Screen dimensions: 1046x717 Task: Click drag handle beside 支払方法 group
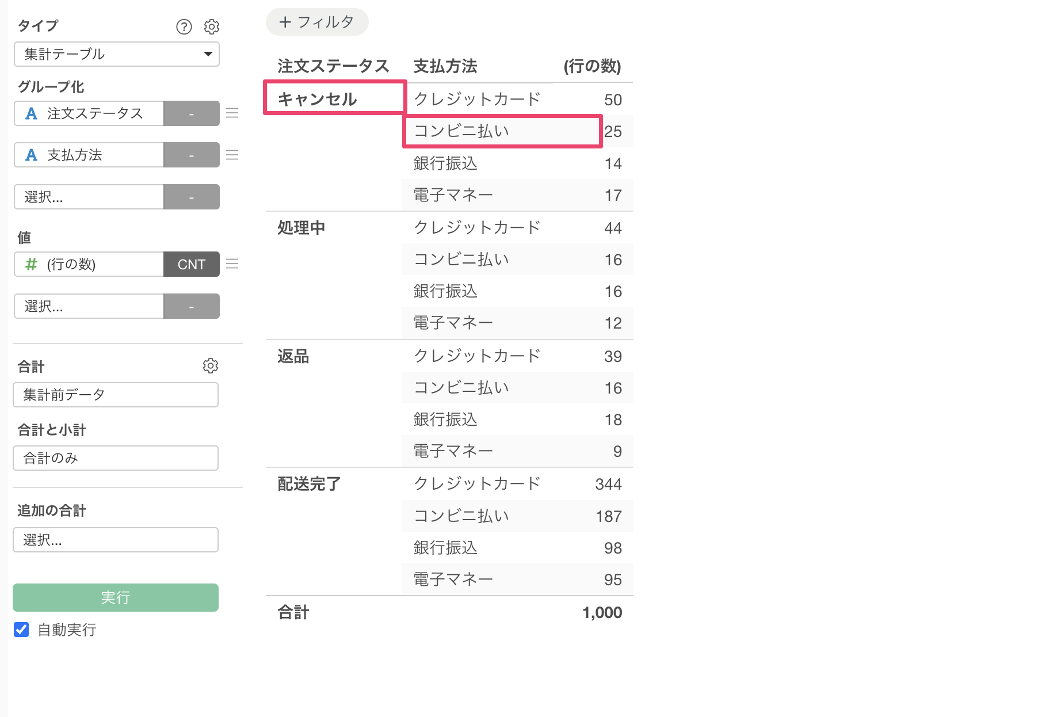(x=232, y=155)
